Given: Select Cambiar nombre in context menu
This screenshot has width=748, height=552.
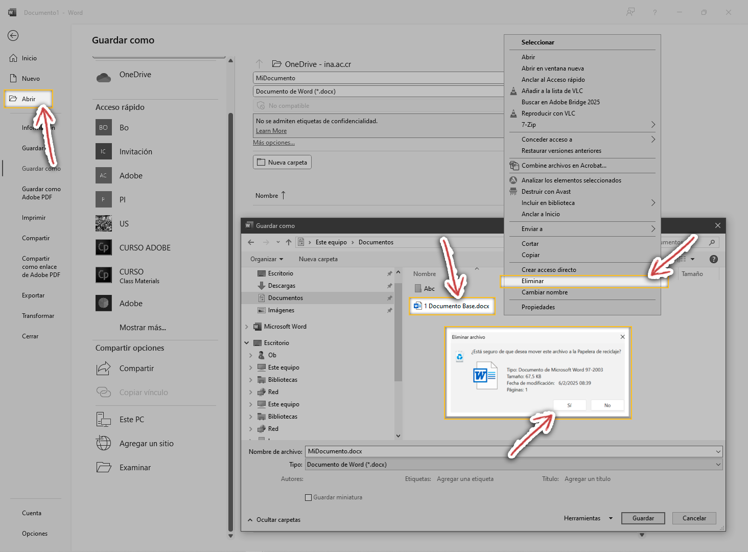Looking at the screenshot, I should (545, 292).
